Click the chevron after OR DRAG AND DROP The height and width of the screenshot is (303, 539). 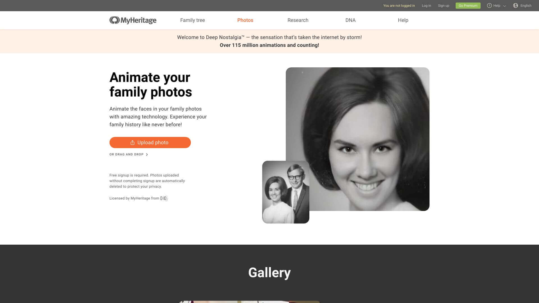click(147, 154)
